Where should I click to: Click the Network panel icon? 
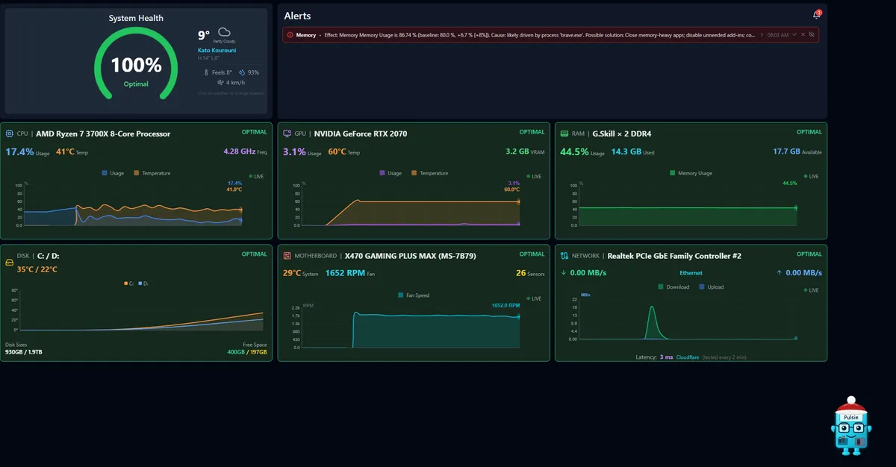564,256
